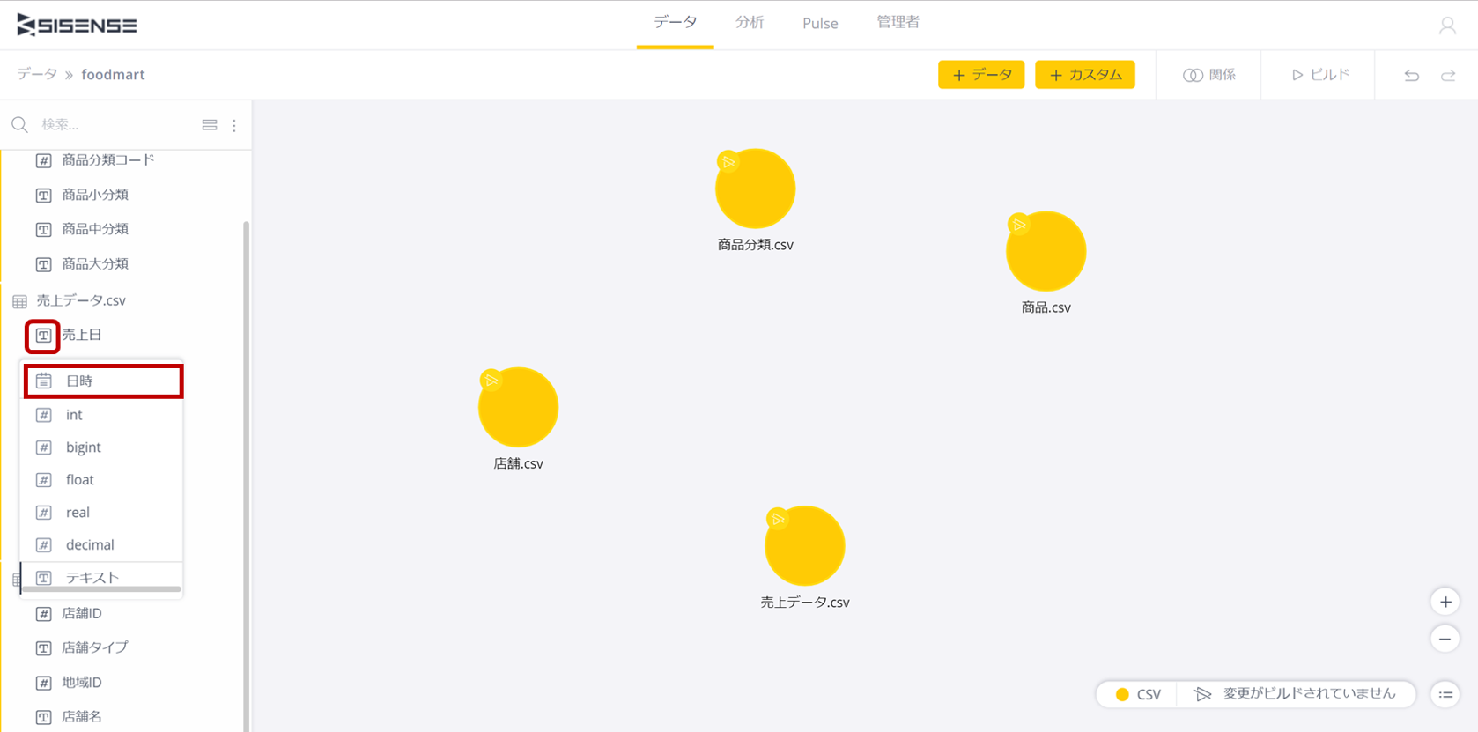This screenshot has height=732, width=1478.
Task: Toggle the list view icon in sidebar
Action: pyautogui.click(x=210, y=125)
